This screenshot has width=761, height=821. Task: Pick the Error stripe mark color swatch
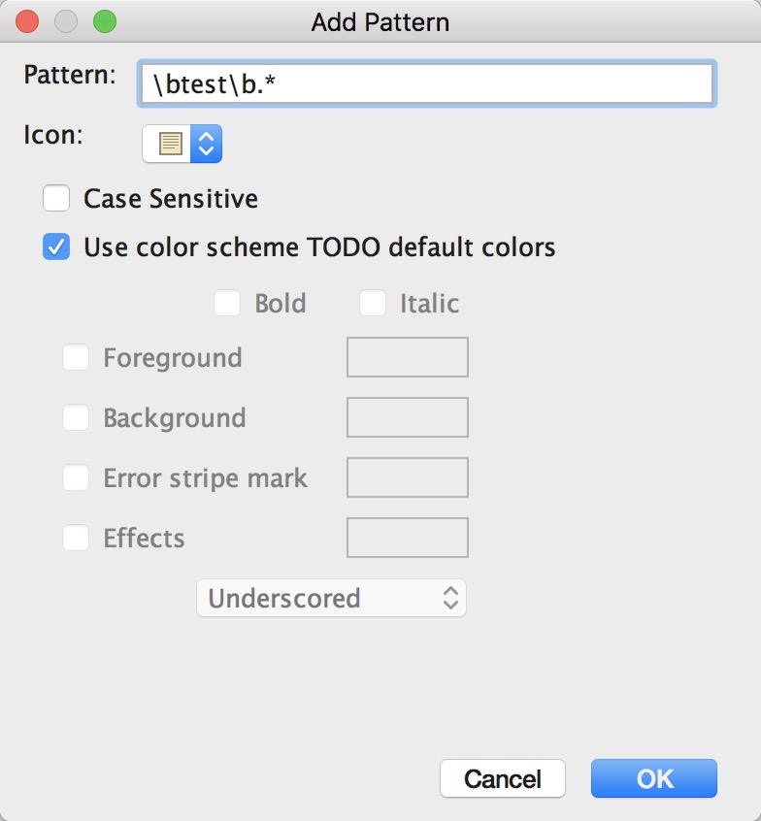(408, 477)
